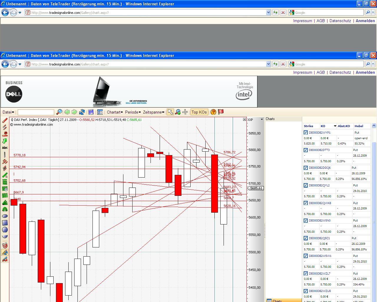Switch to the Charts tab at bottom
The height and width of the screenshot is (302, 377).
point(276,301)
